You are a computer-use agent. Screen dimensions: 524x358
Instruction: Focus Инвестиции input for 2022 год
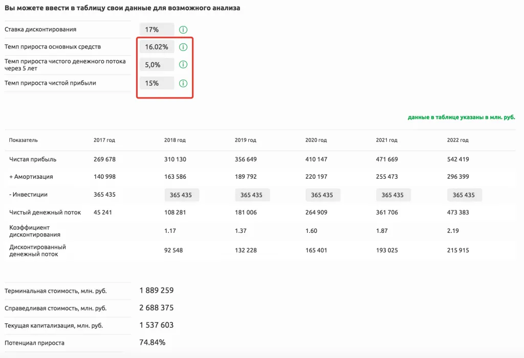(x=464, y=195)
